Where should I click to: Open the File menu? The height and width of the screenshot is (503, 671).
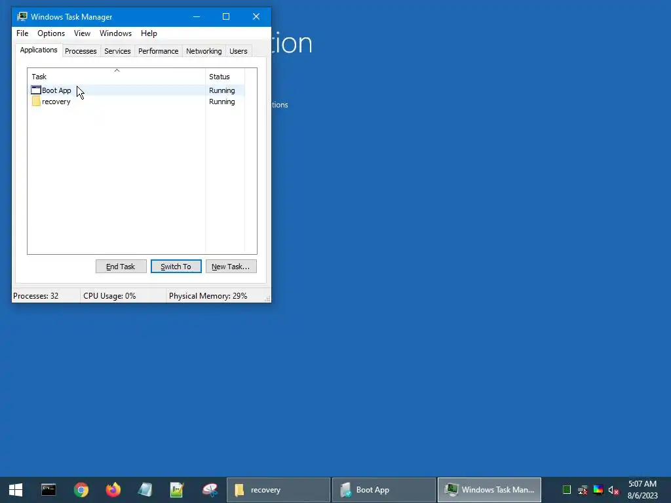(x=22, y=33)
